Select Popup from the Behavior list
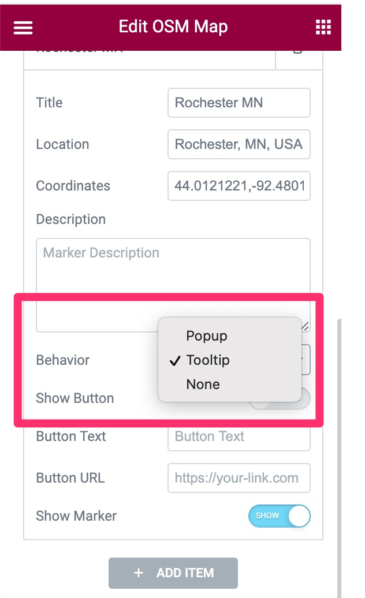This screenshot has width=365, height=598. coord(207,336)
